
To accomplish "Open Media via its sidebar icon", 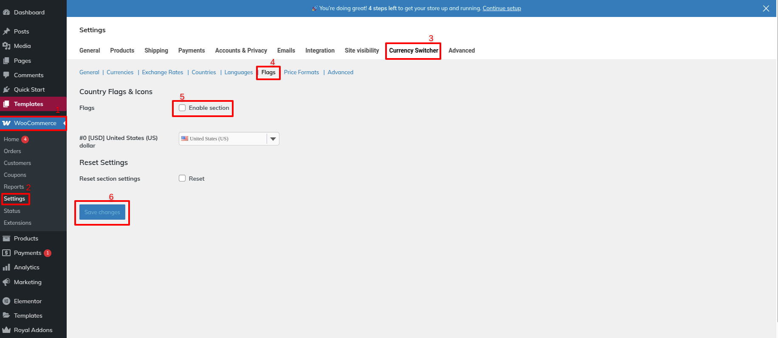I will pyautogui.click(x=6, y=46).
